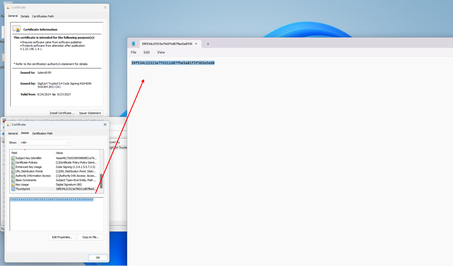
Task: Click the Issuer Statement button
Action: [90, 113]
